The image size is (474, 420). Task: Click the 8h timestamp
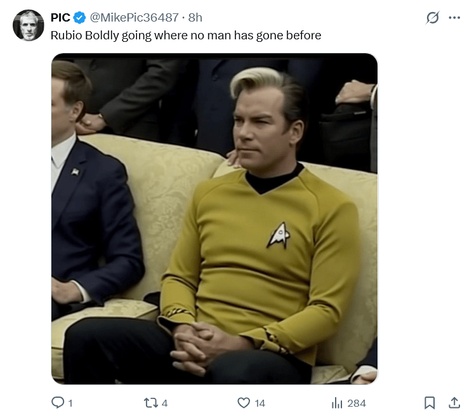pos(195,18)
